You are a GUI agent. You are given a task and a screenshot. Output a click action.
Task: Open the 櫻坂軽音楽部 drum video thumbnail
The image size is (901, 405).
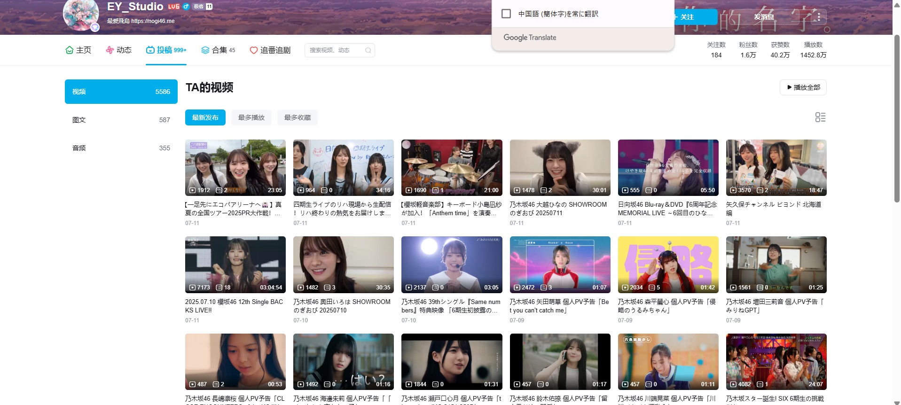452,168
